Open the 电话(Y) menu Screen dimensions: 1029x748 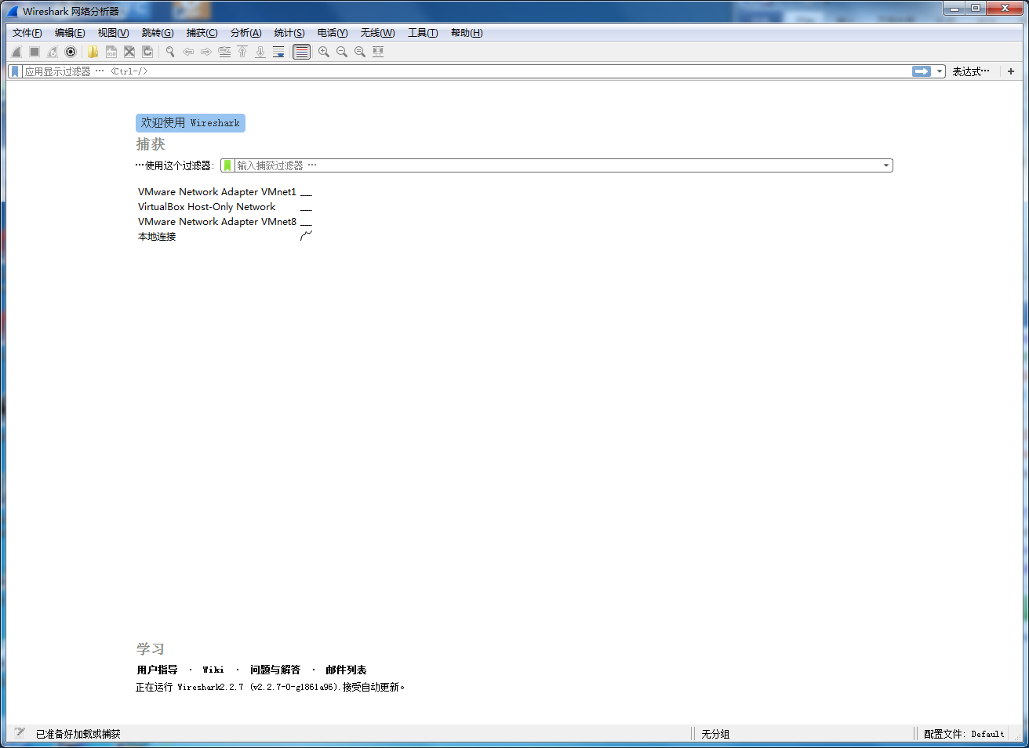click(333, 33)
